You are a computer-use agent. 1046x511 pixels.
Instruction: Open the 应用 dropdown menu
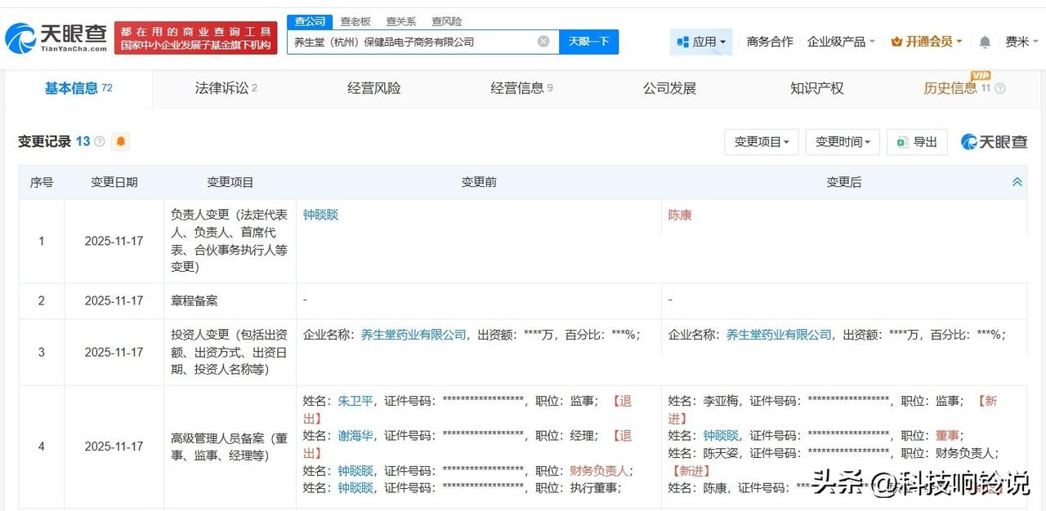(701, 42)
